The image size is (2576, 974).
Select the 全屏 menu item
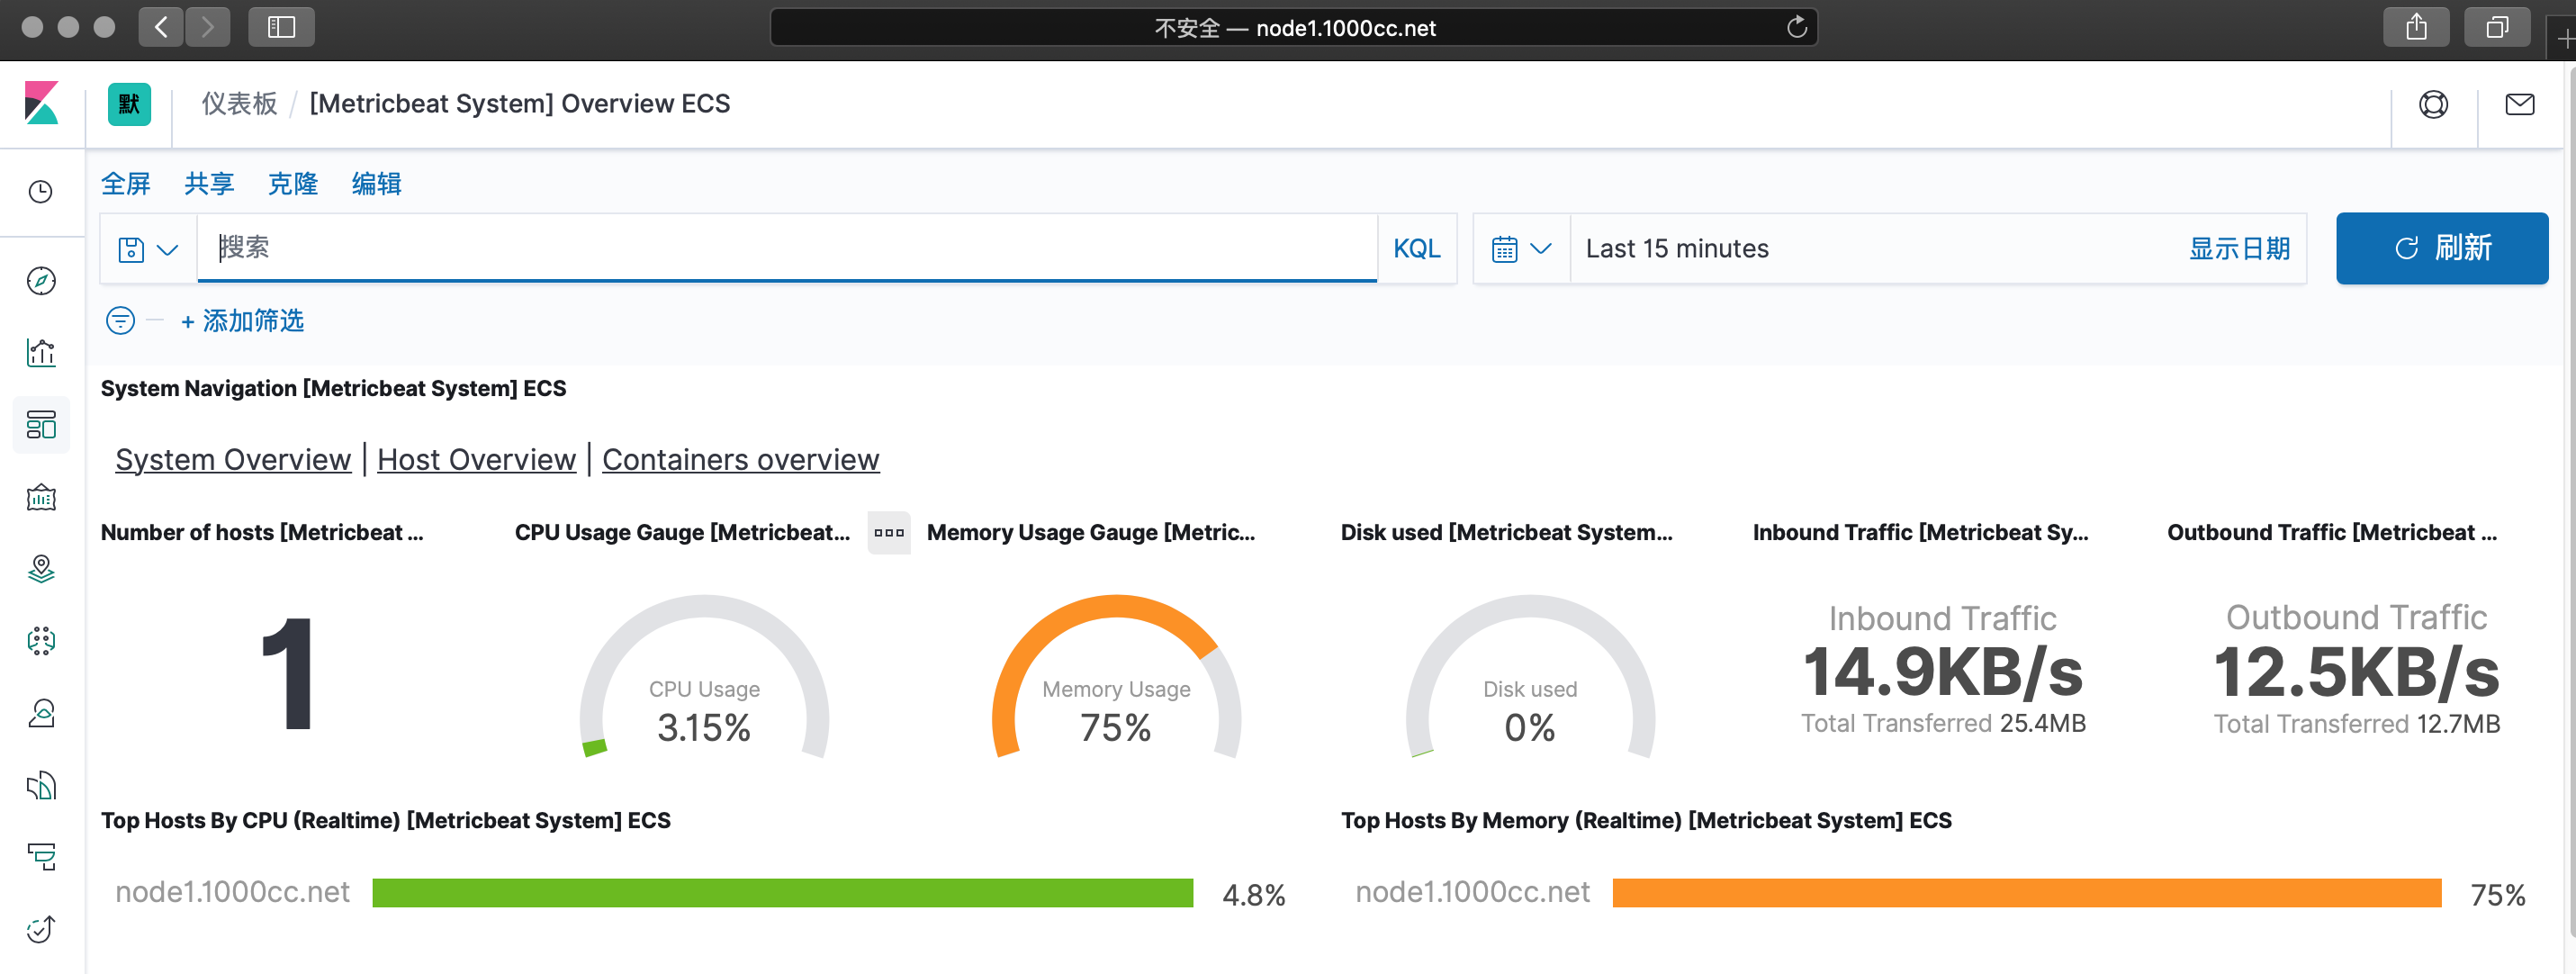[126, 184]
